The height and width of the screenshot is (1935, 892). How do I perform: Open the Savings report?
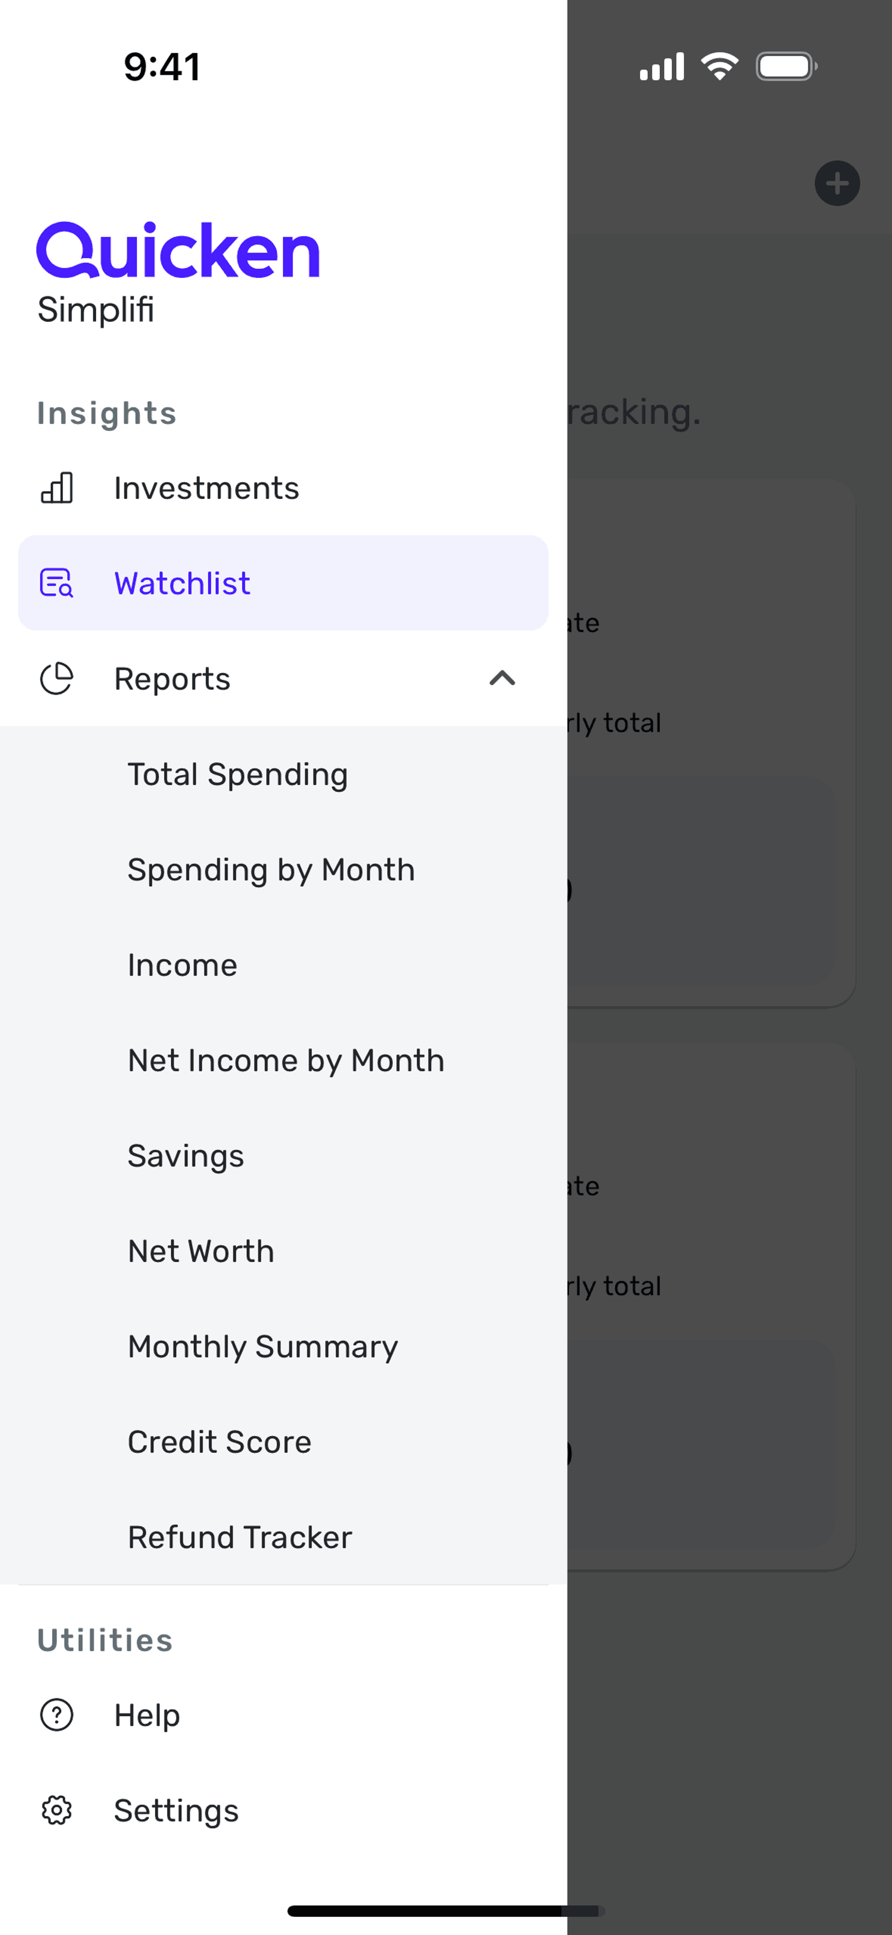click(283, 1156)
